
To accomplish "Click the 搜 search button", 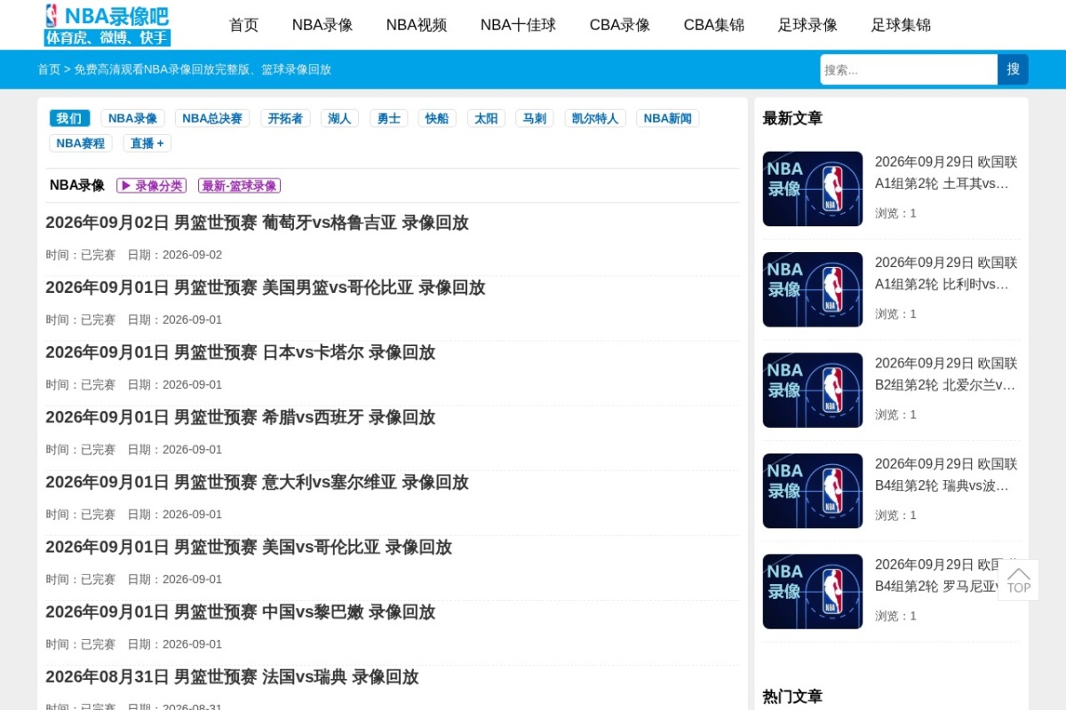I will 1013,69.
